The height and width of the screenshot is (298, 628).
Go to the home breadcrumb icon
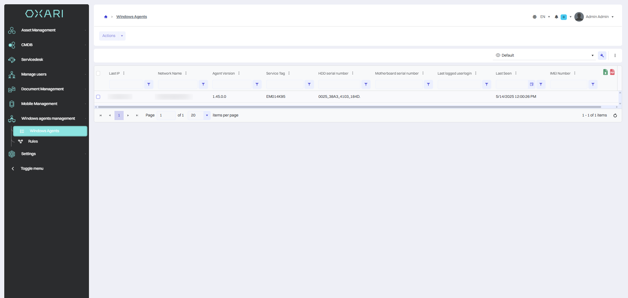106,17
